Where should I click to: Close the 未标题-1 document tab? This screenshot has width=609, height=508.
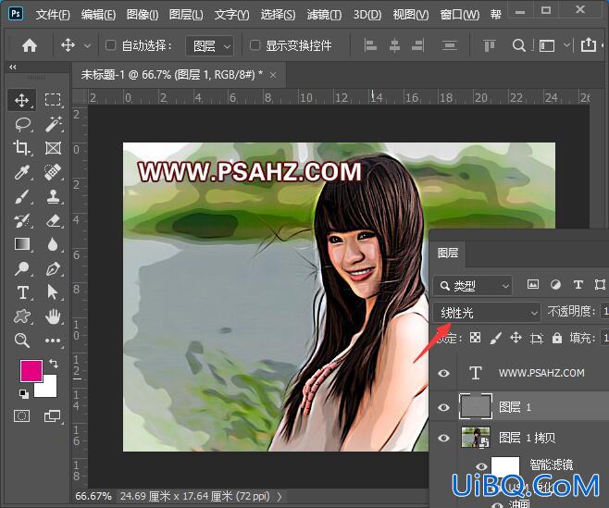273,75
